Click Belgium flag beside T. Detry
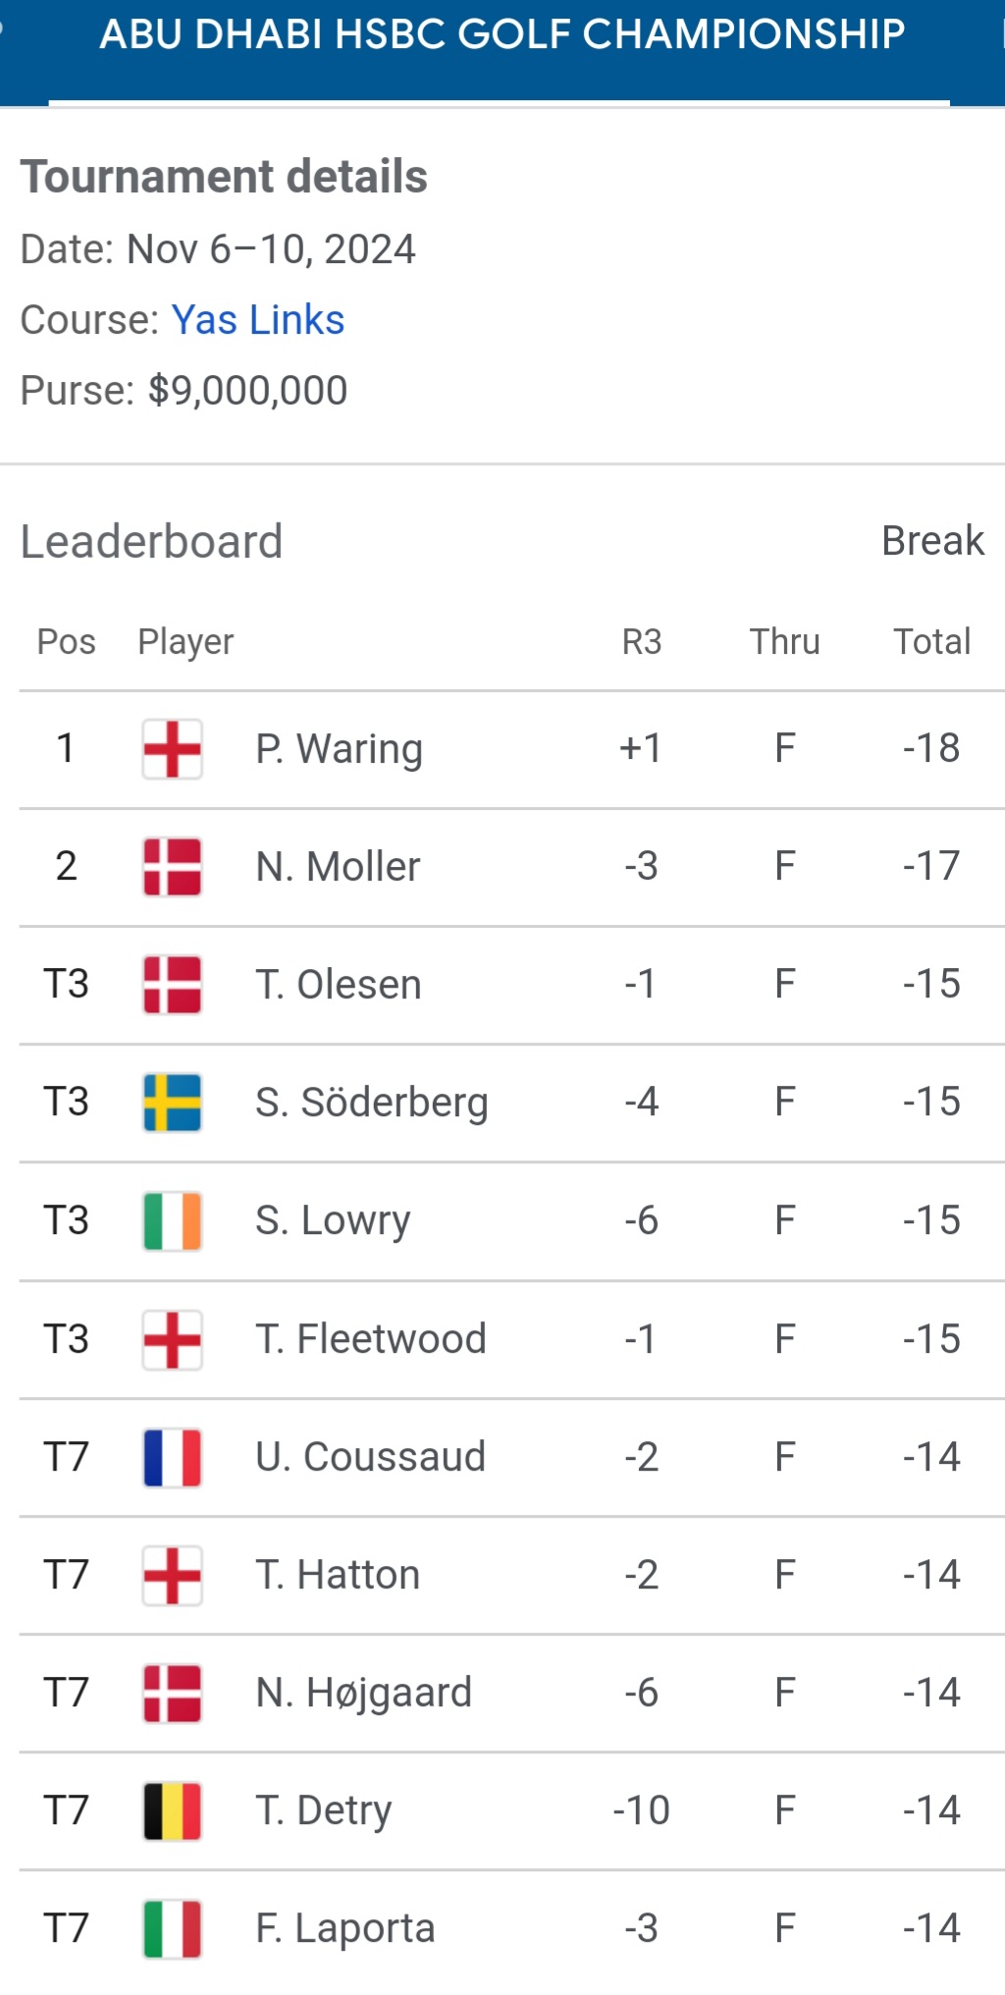This screenshot has height=1995, width=1005. [173, 1811]
